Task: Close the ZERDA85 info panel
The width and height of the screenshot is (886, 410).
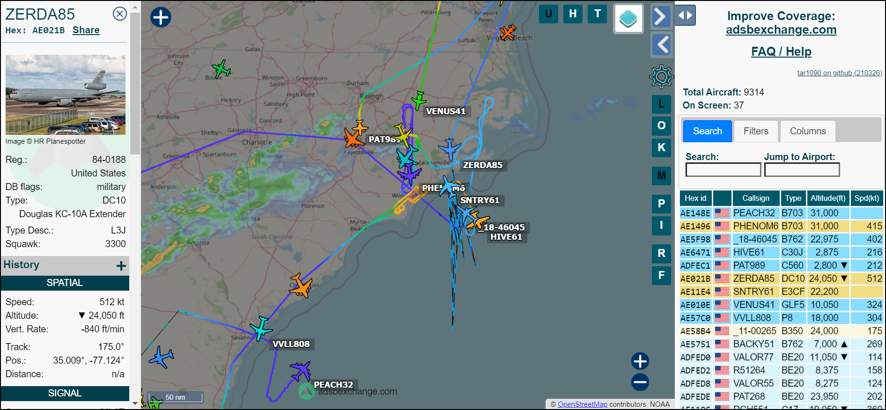Action: 120,14
